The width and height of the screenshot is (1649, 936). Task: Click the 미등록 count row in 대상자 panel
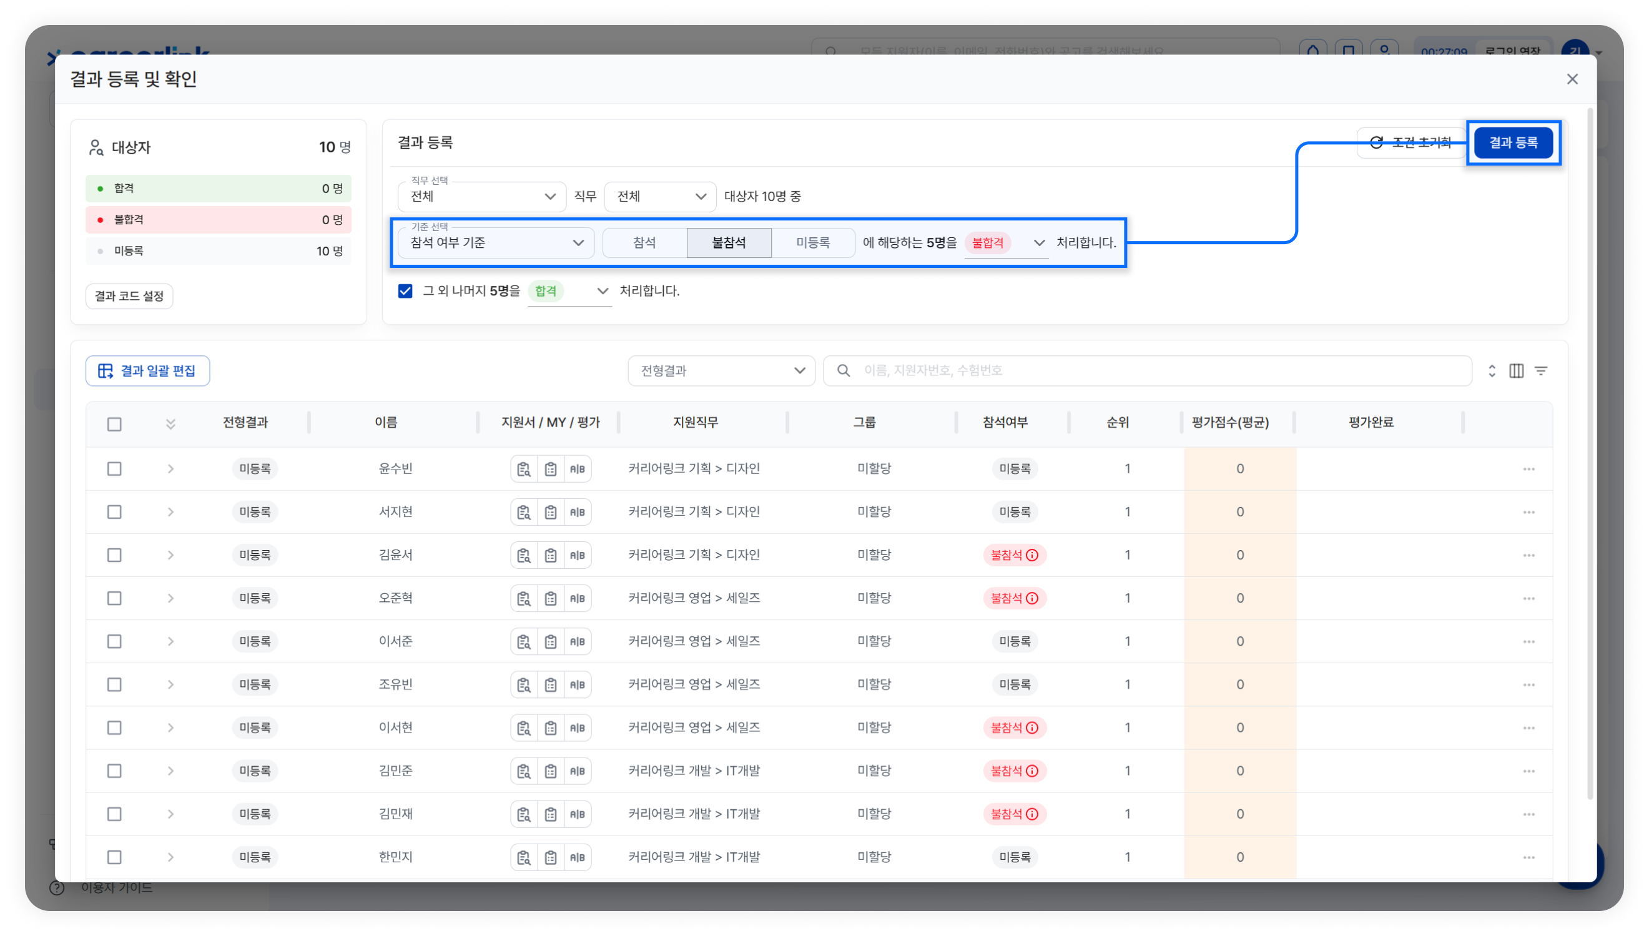pos(219,251)
